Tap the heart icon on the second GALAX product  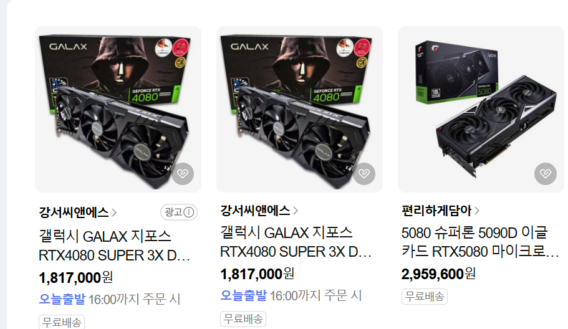click(x=364, y=174)
